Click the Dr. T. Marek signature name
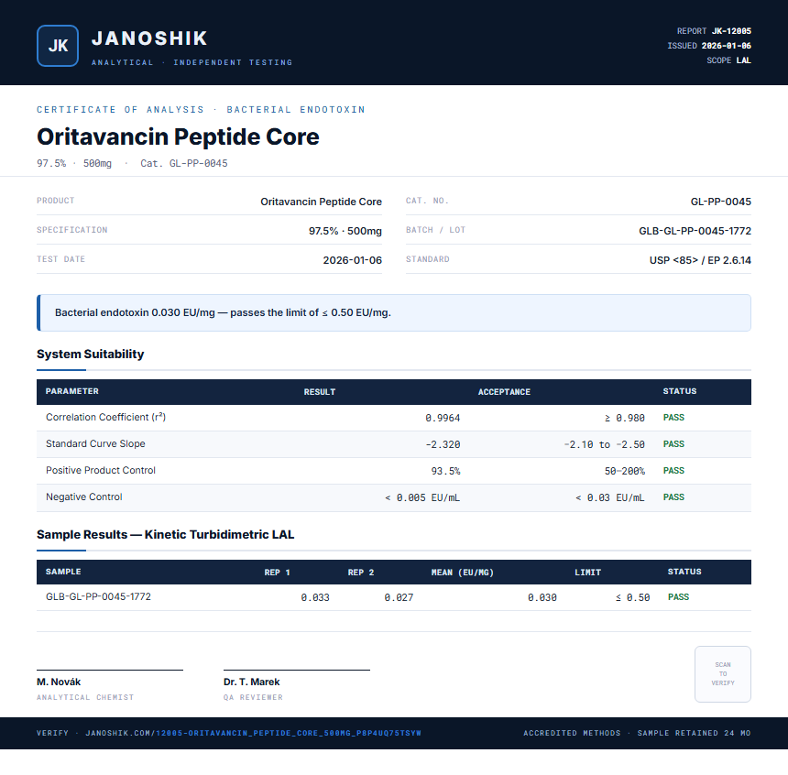This screenshot has height=775, width=788. [252, 682]
